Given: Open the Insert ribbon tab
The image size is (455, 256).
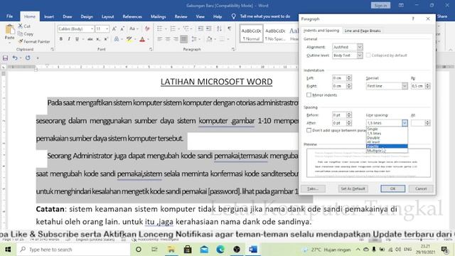Looking at the screenshot, I should [49, 16].
